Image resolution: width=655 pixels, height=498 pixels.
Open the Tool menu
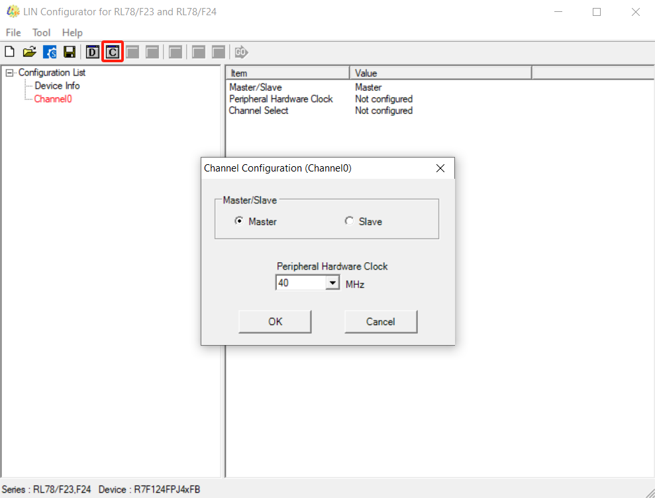[41, 32]
